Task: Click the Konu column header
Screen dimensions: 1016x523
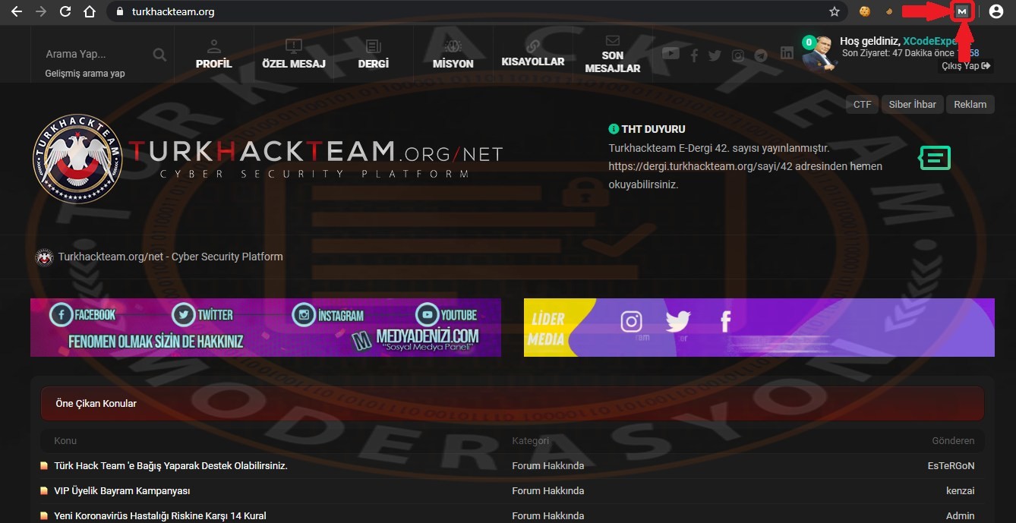Action: [x=65, y=440]
